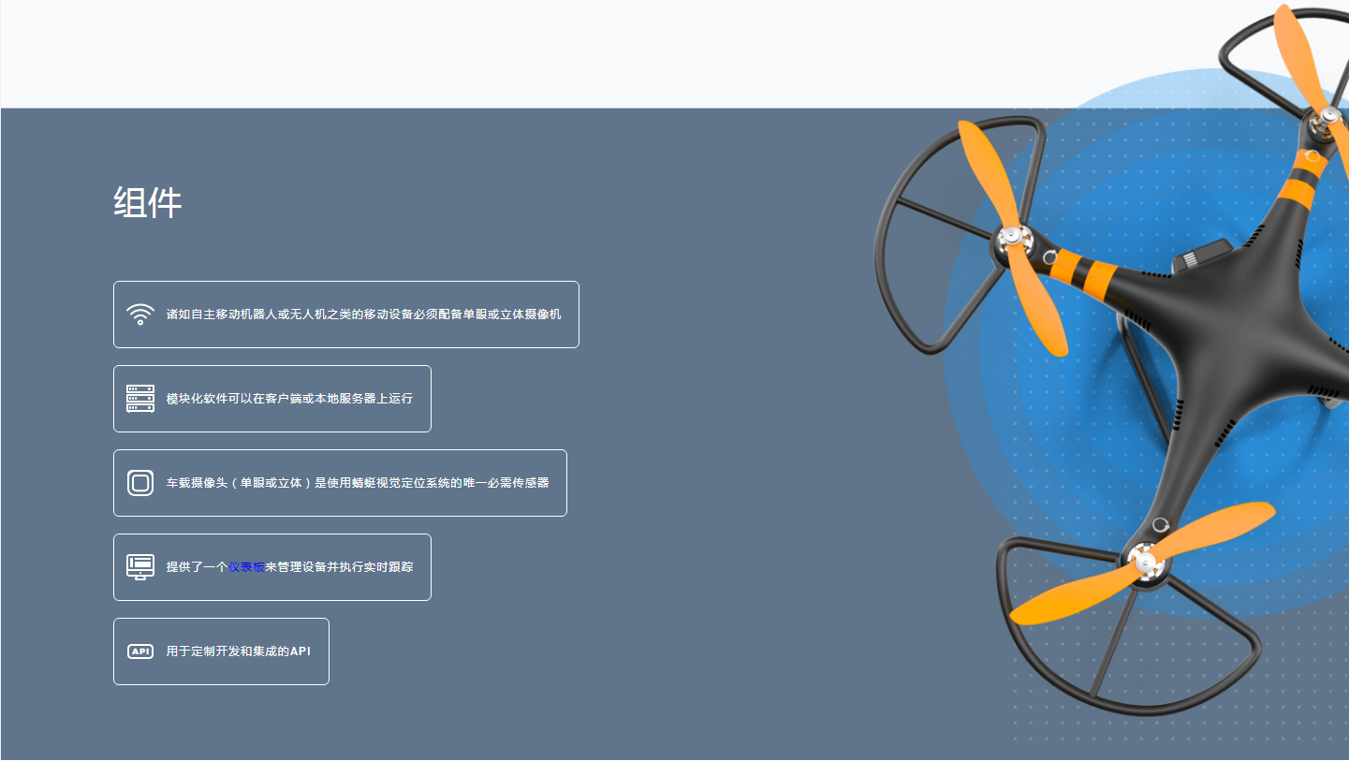Click the orange striped drone arm
The width and height of the screenshot is (1349, 761).
(1086, 271)
